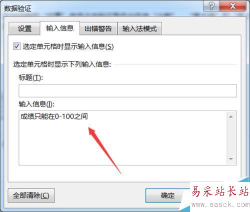
Task: Click the scrollbar down arrow in message box
Action: coord(231,159)
